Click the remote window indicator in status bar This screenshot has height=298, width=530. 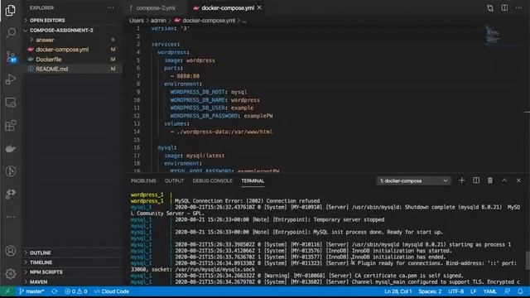click(x=7, y=291)
